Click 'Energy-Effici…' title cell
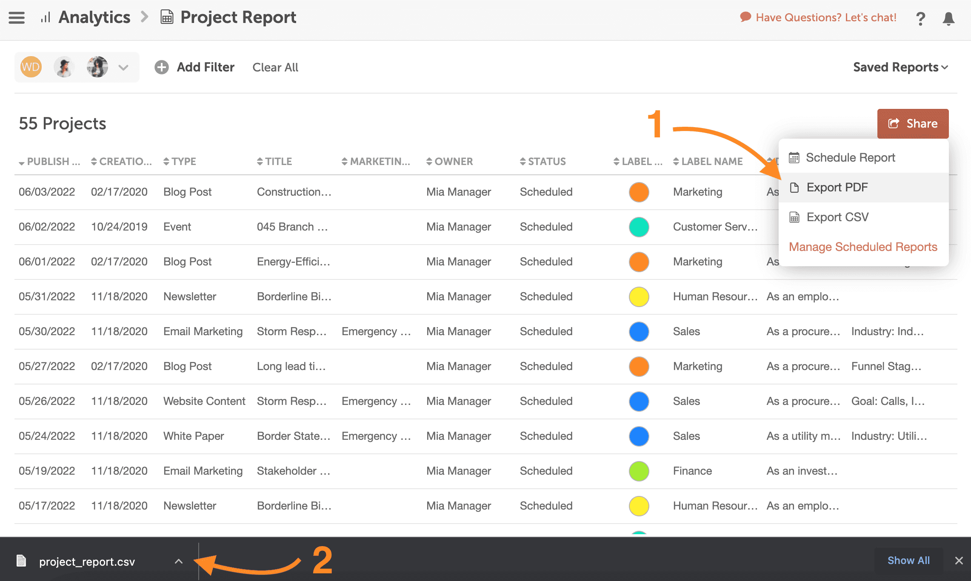The height and width of the screenshot is (581, 971). 294,262
